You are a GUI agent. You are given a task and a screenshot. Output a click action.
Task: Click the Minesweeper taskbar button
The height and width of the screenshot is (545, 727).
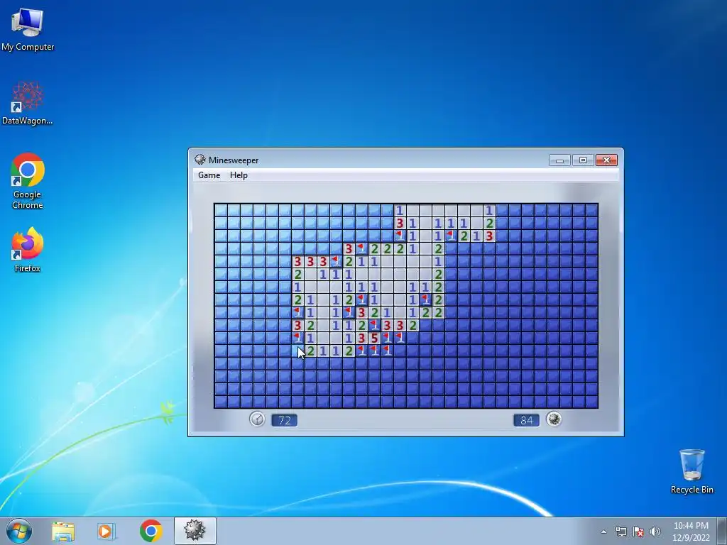195,531
